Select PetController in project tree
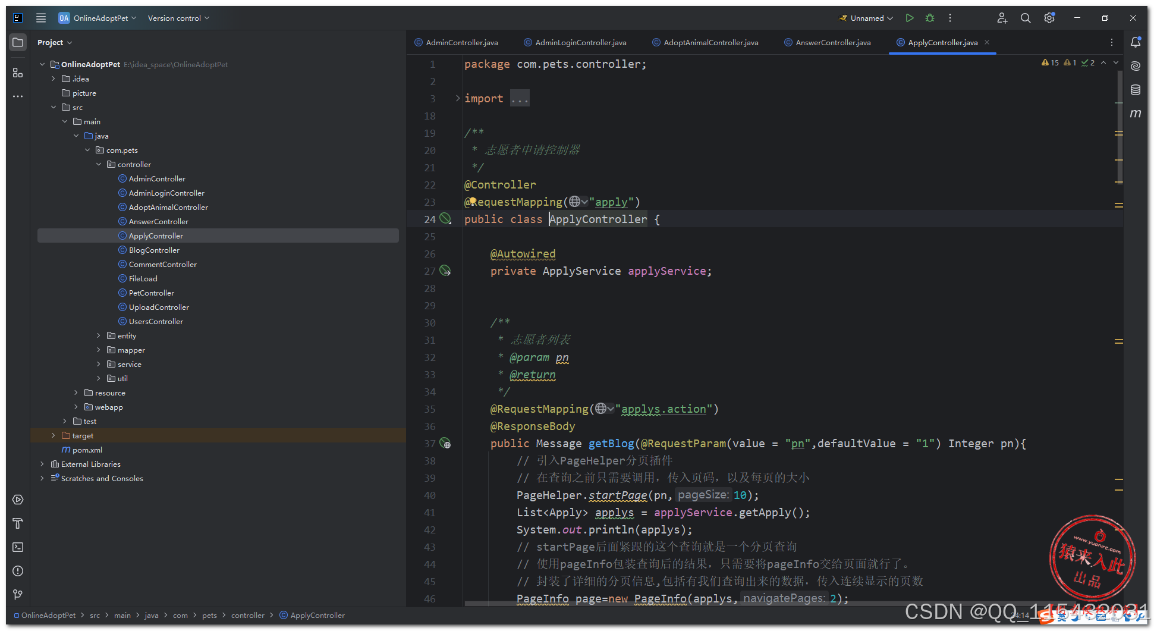The image size is (1154, 631). (x=152, y=293)
